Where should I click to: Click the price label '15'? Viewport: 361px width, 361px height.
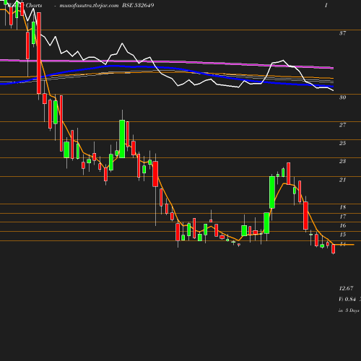coord(343,235)
